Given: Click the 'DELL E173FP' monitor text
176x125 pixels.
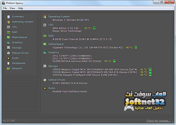Looking at the screenshot, I should coord(72,58).
